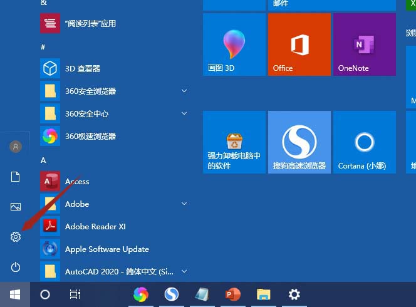Open Settings gear on the taskbar
The width and height of the screenshot is (416, 307).
[294, 294]
